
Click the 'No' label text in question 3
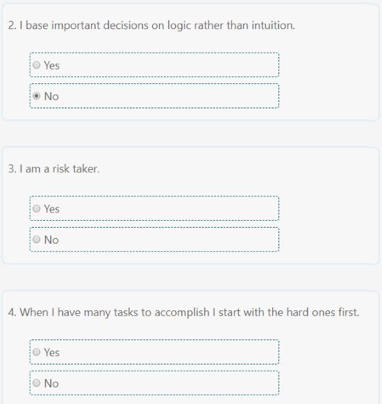click(51, 240)
